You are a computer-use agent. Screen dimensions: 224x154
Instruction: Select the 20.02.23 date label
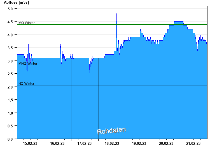(166, 143)
